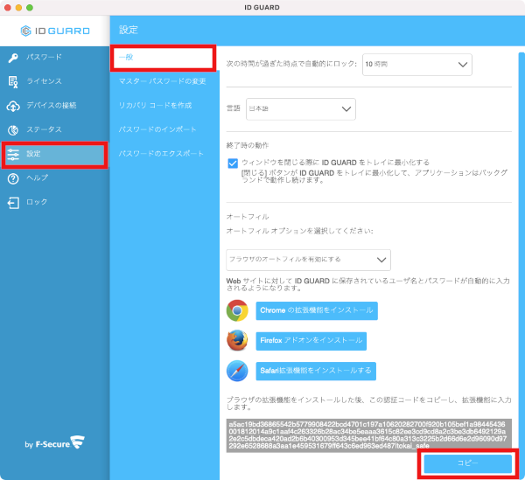
Task: Click the key icon beside パスワード
Action: (x=13, y=58)
